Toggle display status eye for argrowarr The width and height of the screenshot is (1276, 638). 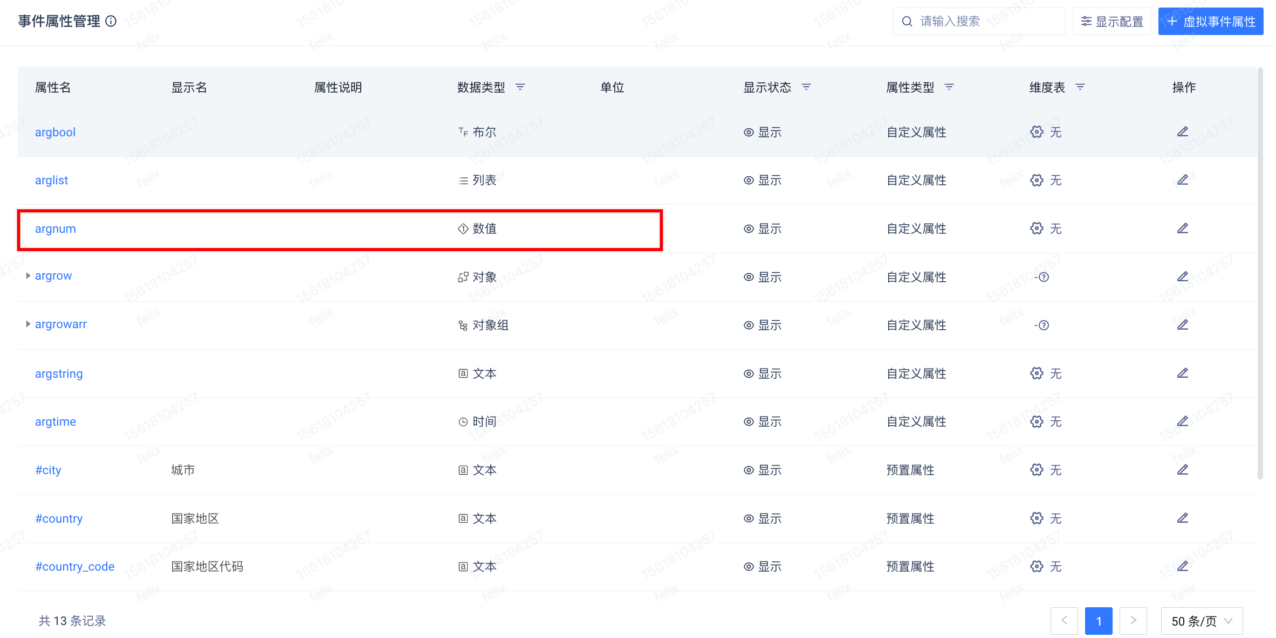(x=749, y=325)
